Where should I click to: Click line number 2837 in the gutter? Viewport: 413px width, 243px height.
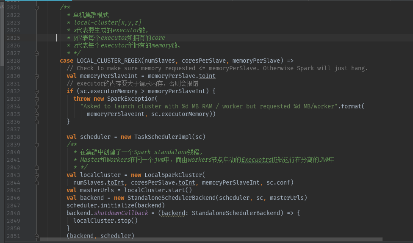click(x=14, y=129)
